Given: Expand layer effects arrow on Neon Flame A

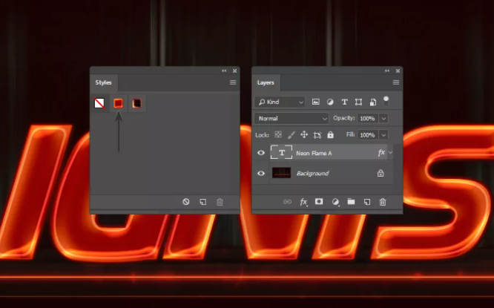Looking at the screenshot, I should point(390,153).
